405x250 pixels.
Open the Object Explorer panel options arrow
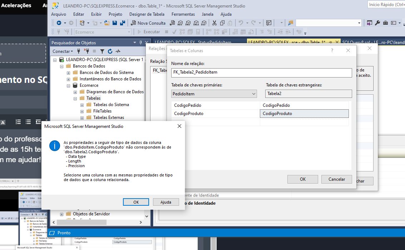134,42
